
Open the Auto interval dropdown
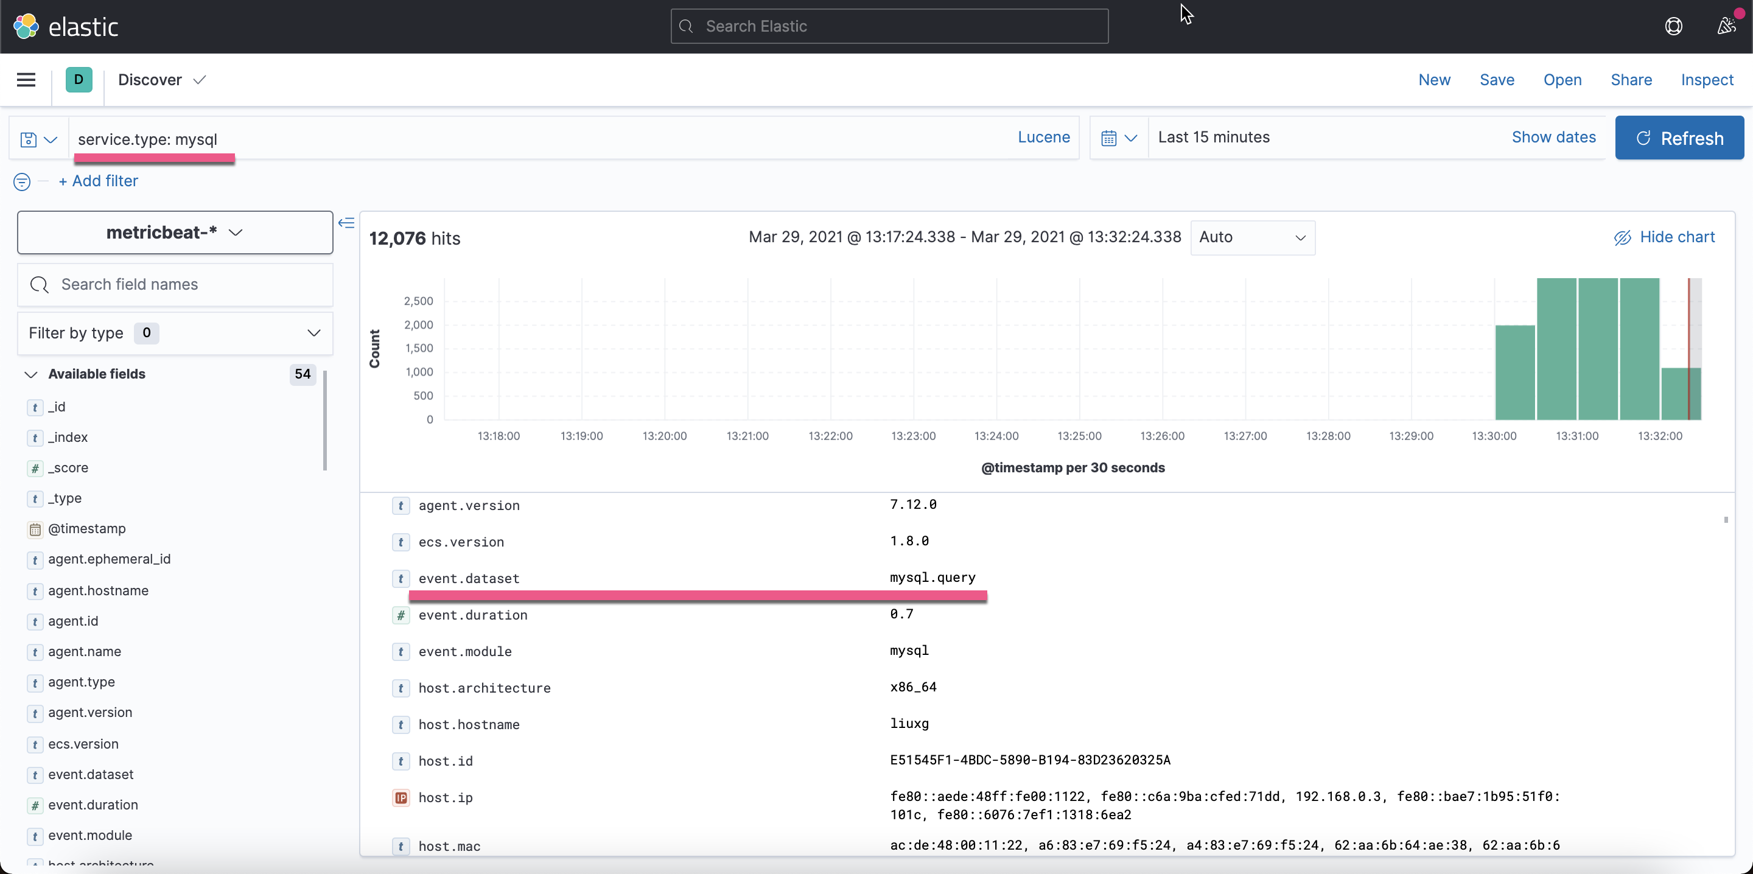(1251, 237)
